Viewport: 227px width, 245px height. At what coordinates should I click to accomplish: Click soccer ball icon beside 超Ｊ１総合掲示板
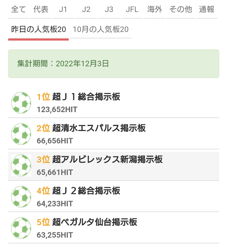(x=21, y=103)
